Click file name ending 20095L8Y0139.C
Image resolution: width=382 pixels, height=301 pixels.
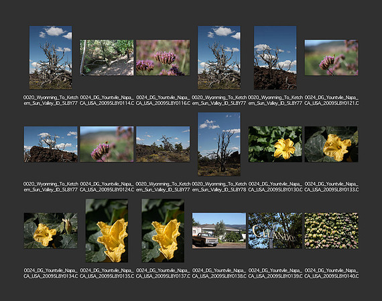pyautogui.click(x=275, y=273)
